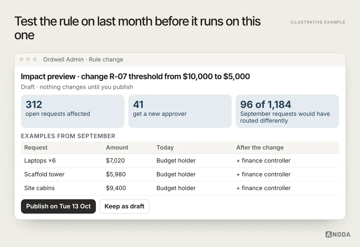Click the Publish on Tue 13 Oct button

58,206
